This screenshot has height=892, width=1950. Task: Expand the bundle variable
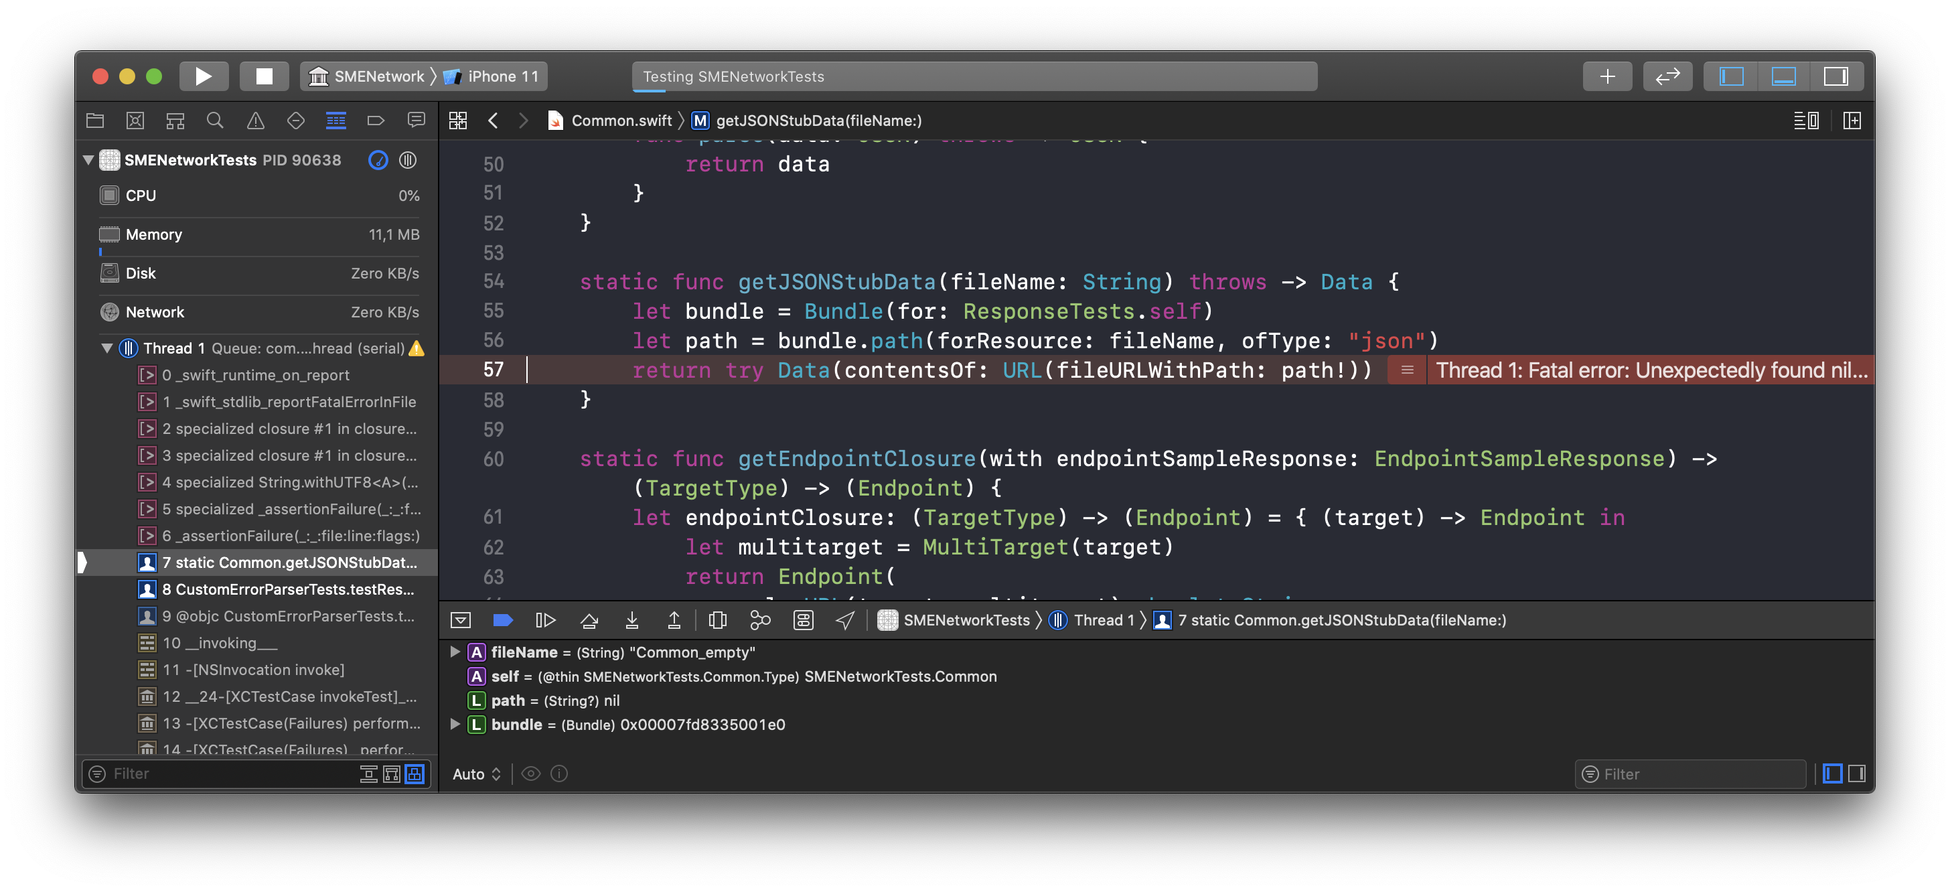455,724
